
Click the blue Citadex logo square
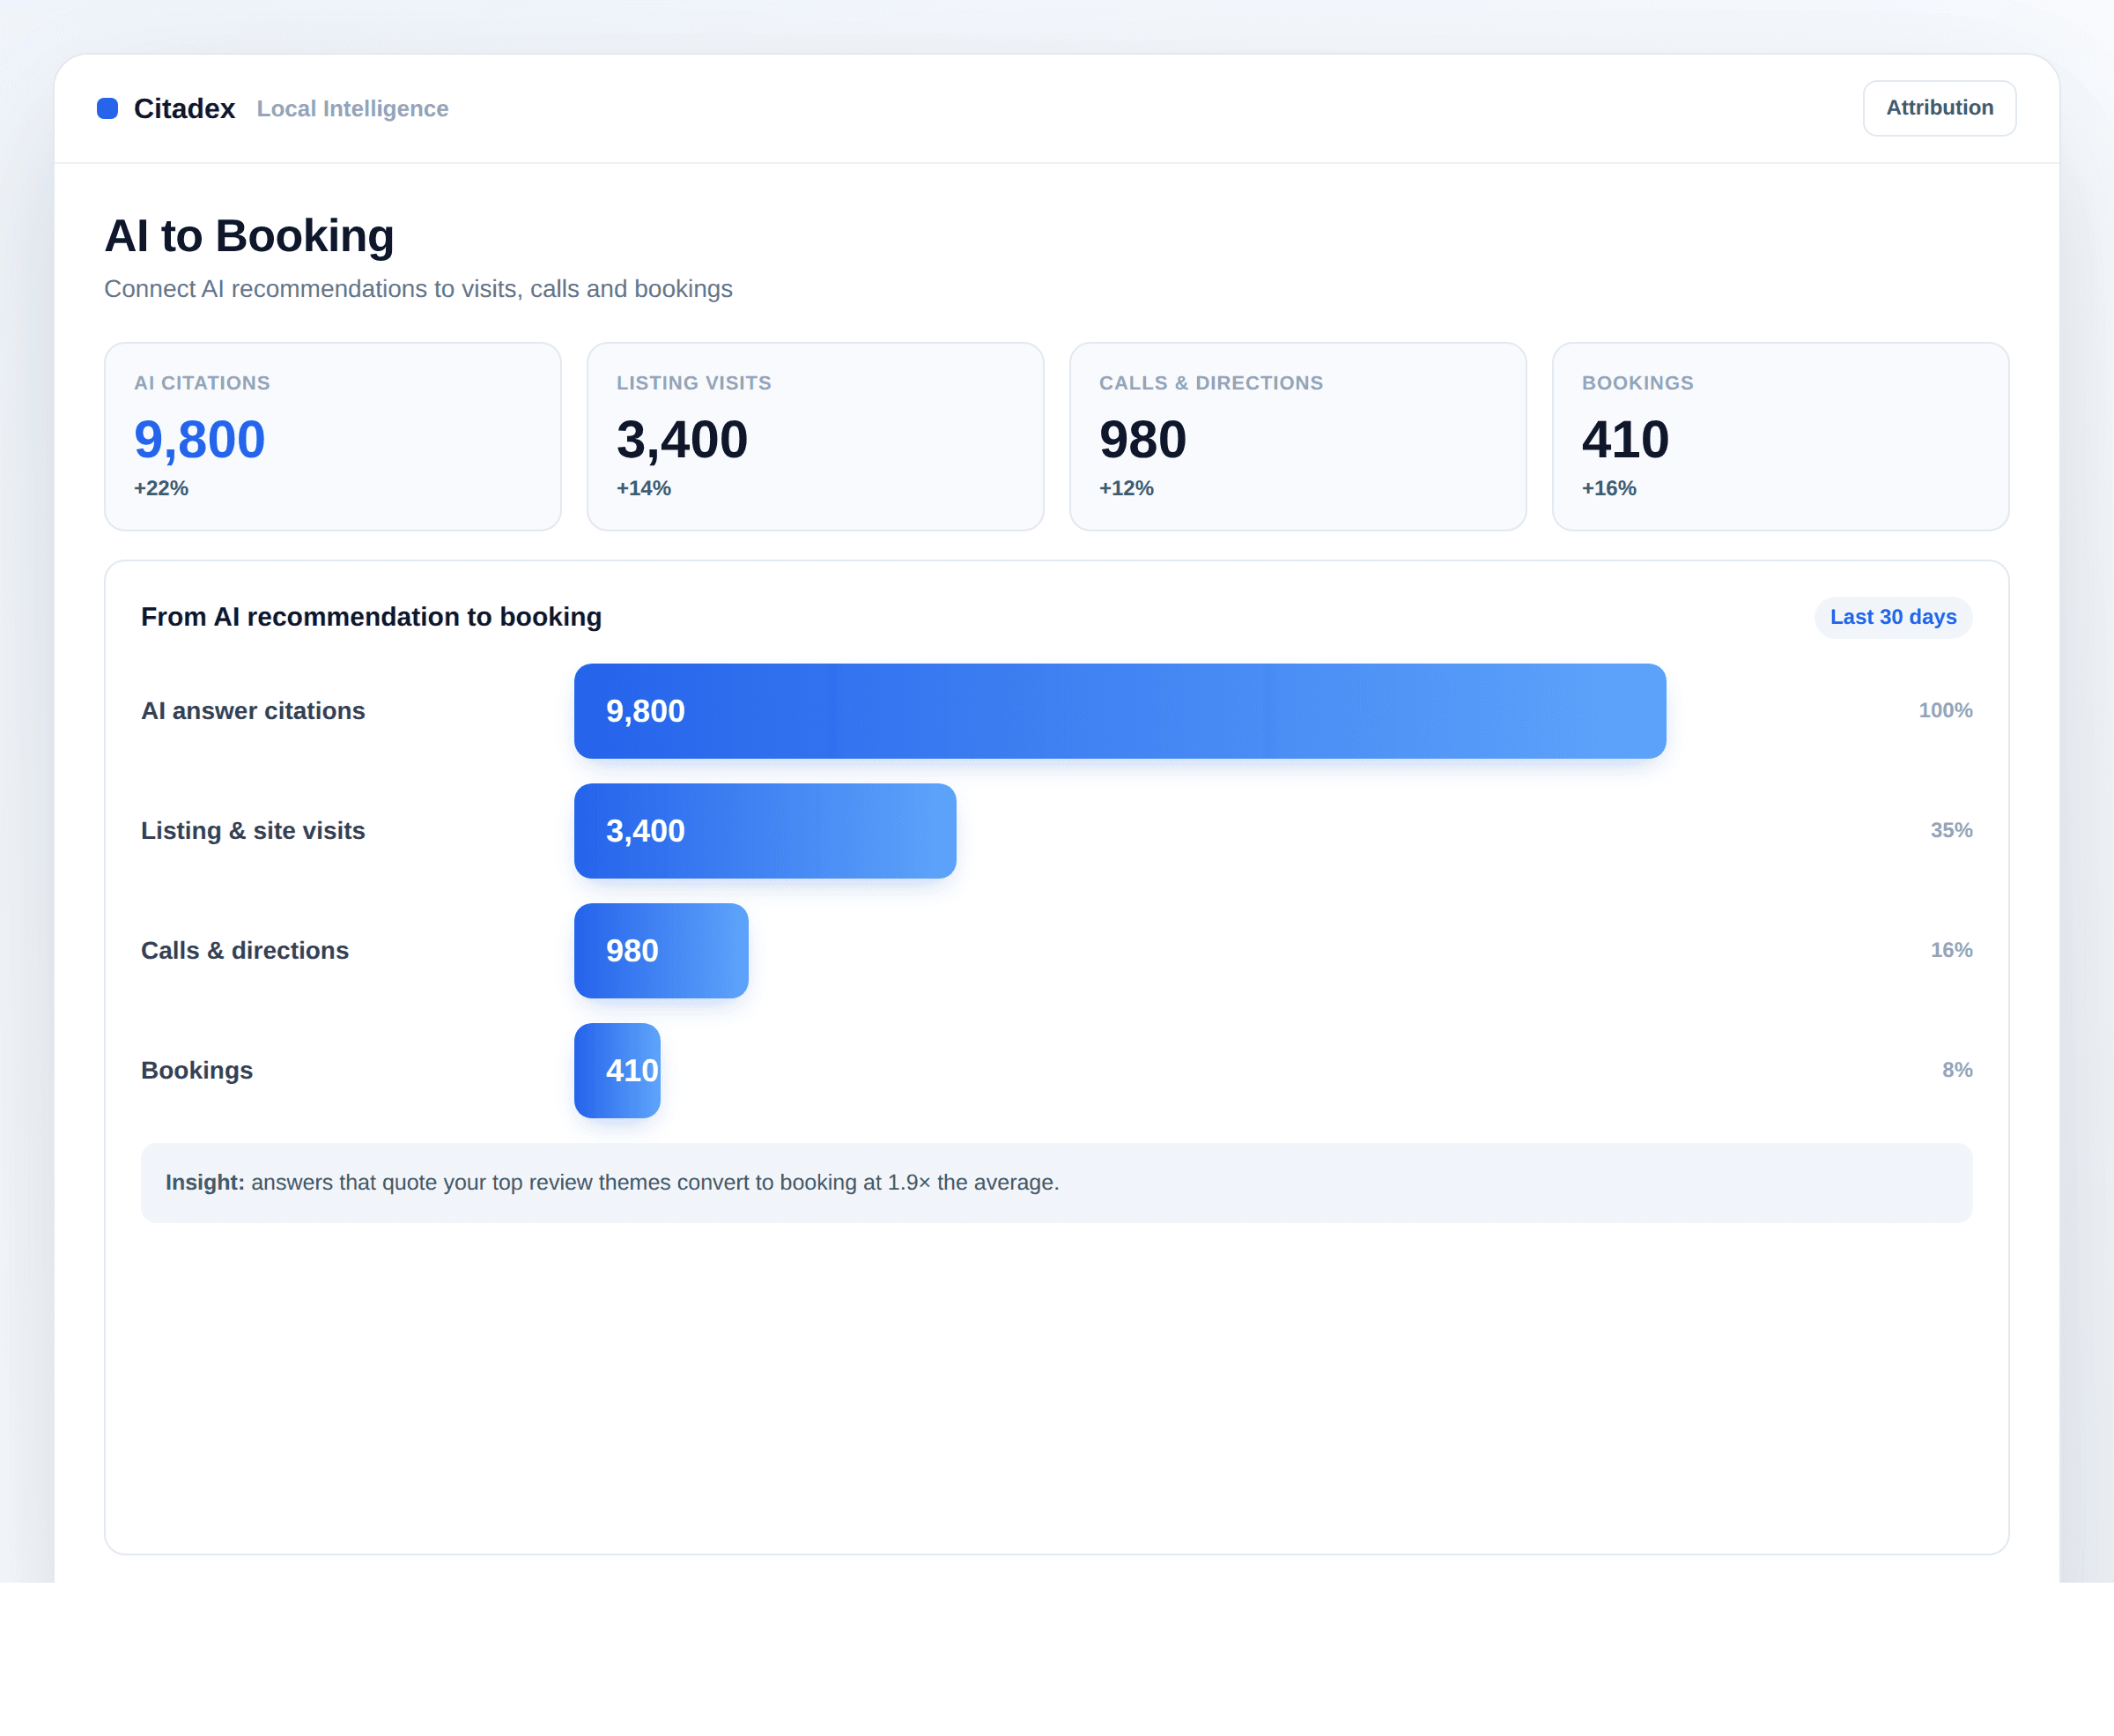point(107,108)
